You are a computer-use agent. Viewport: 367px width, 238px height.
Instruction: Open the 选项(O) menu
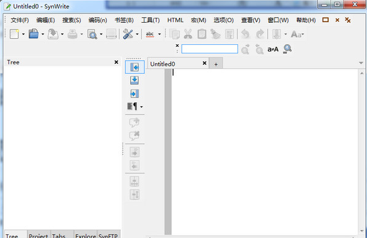[x=223, y=20]
